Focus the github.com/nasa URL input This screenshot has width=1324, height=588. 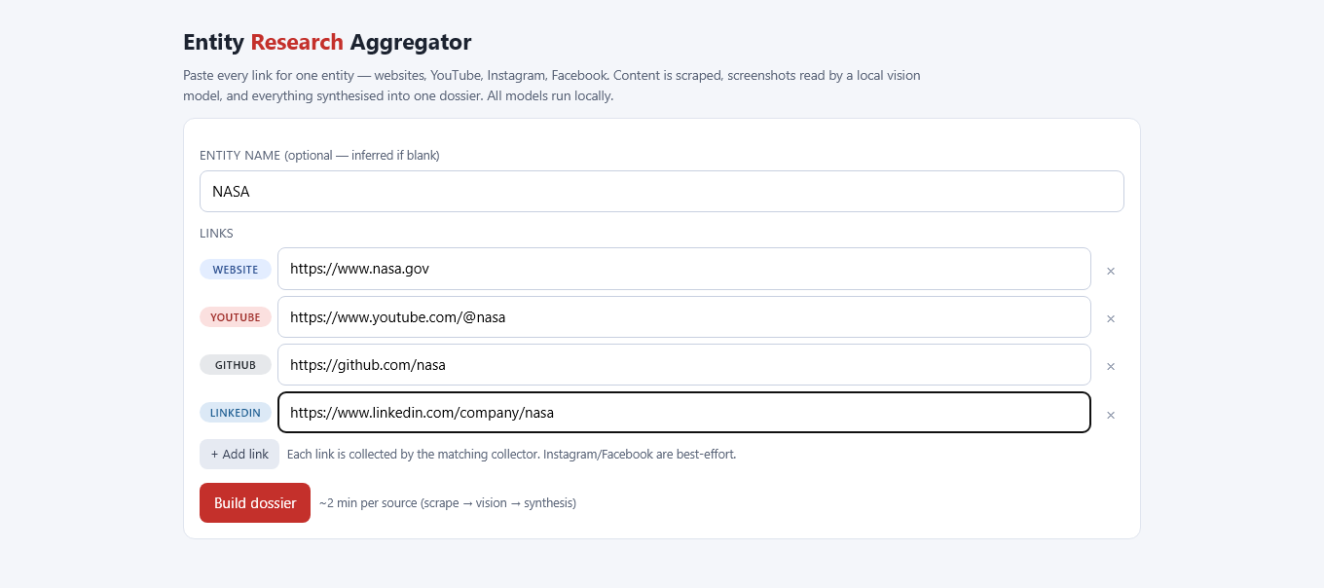pos(684,364)
